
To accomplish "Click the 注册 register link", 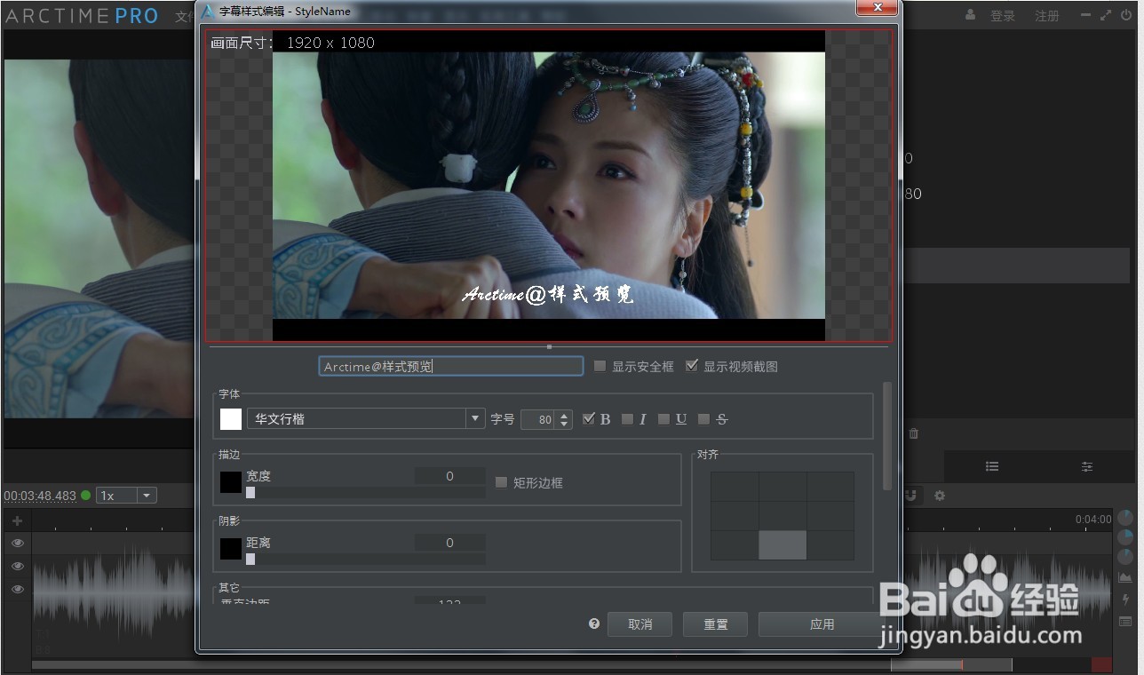I will coord(1047,16).
